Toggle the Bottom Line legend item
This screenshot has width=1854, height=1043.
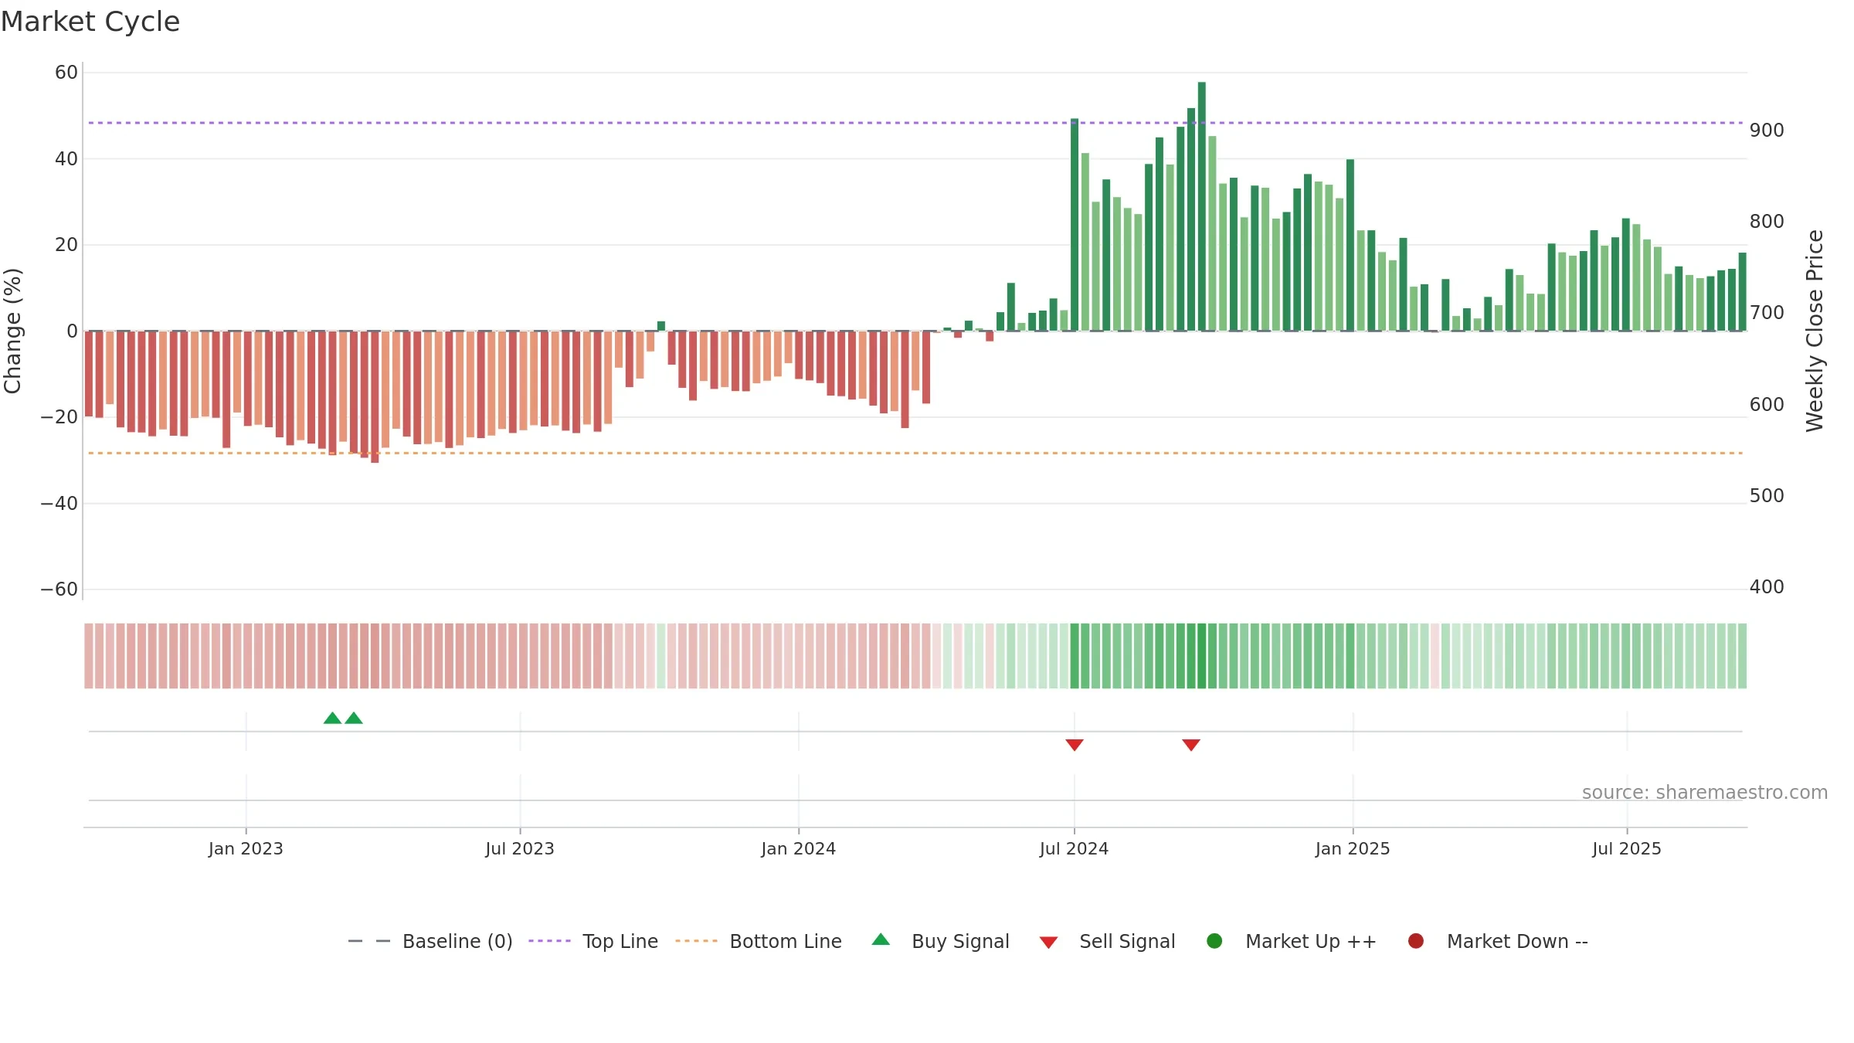pos(759,941)
